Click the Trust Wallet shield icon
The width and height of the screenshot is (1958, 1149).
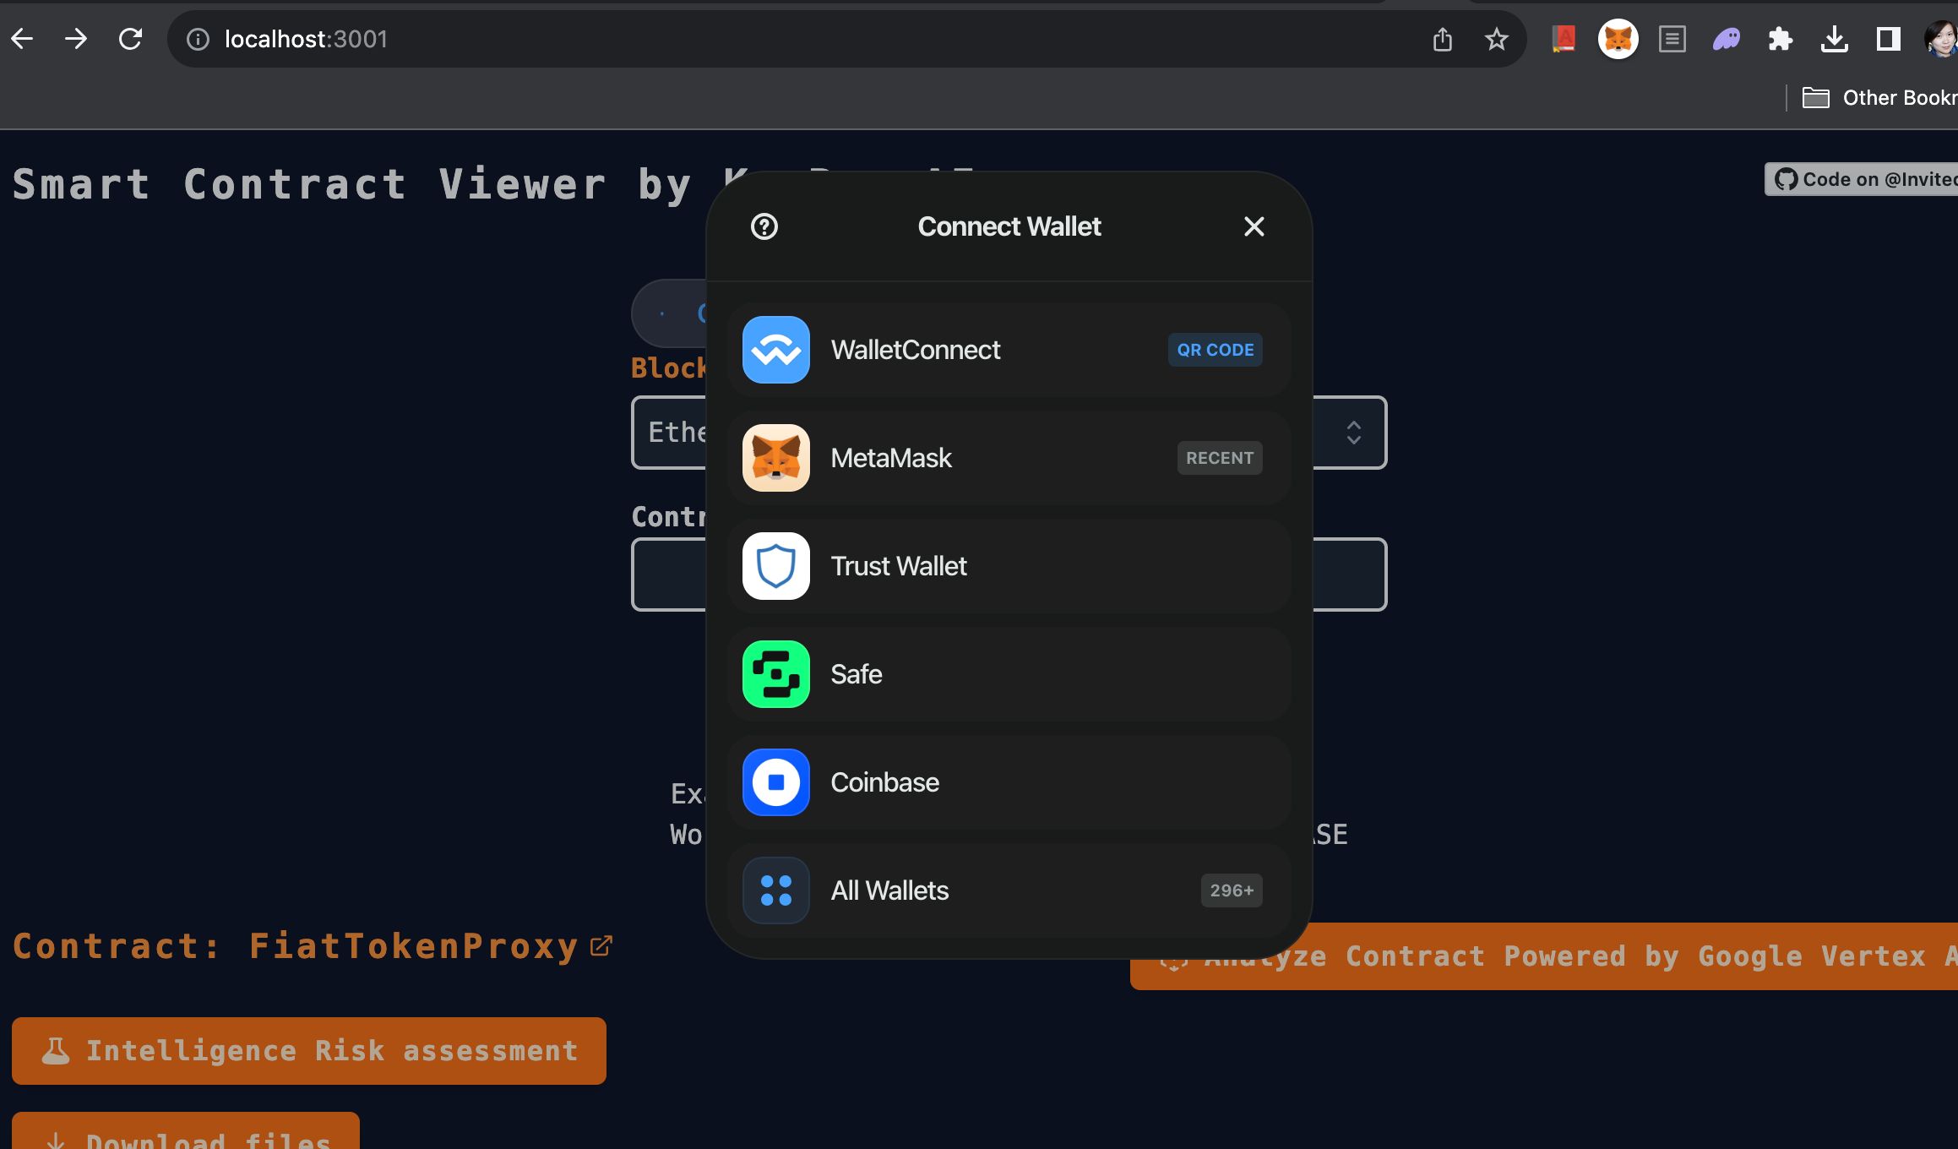click(775, 565)
